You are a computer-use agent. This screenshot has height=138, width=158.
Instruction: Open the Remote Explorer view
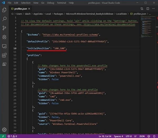point(4,46)
